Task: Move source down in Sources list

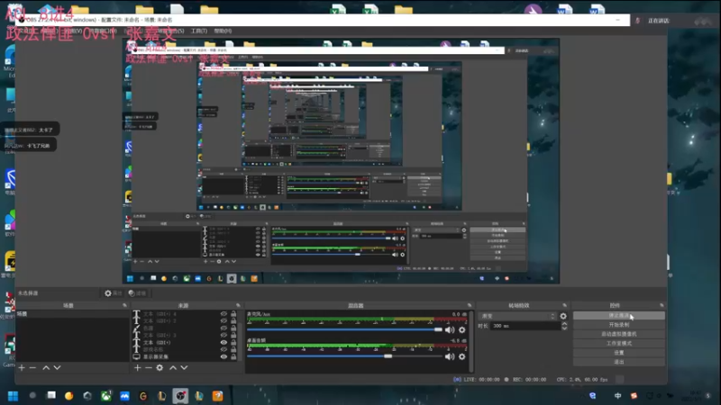Action: [184, 368]
